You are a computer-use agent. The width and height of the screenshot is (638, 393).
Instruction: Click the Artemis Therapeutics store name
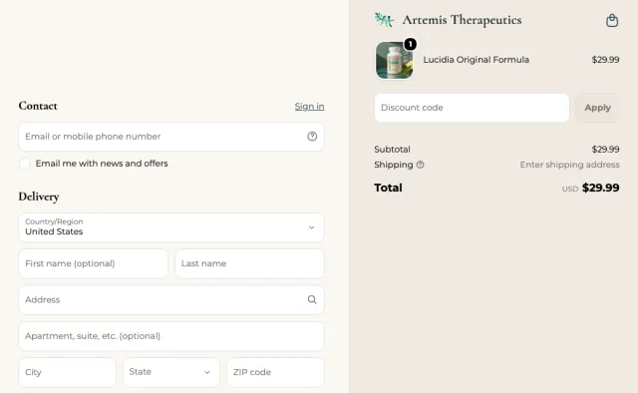pyautogui.click(x=462, y=20)
